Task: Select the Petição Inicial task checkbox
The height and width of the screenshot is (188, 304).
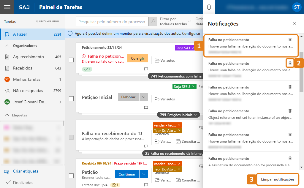Action: point(71,98)
